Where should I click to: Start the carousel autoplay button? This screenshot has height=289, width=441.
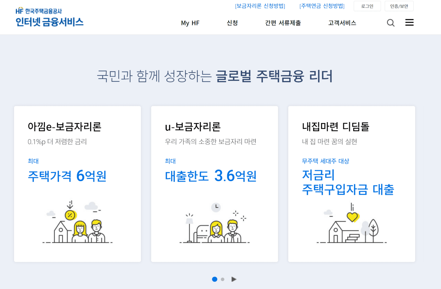(x=234, y=279)
